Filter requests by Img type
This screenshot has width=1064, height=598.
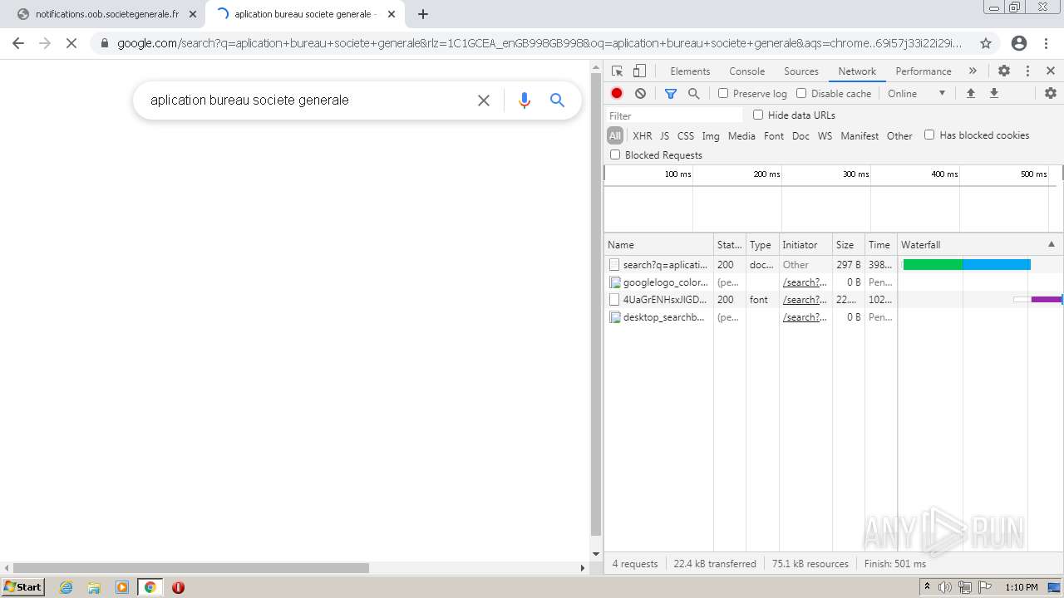coord(711,136)
